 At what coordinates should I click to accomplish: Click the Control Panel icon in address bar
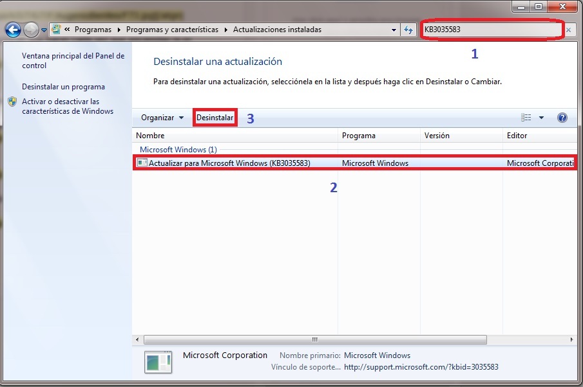coord(56,30)
